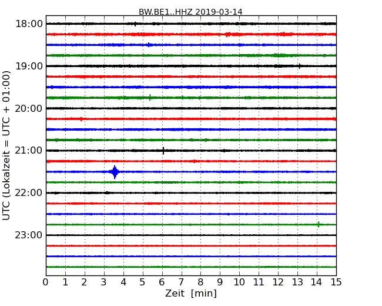Select x-axis tick label 9
Screen dimensions: 382x306
[x=220, y=282]
